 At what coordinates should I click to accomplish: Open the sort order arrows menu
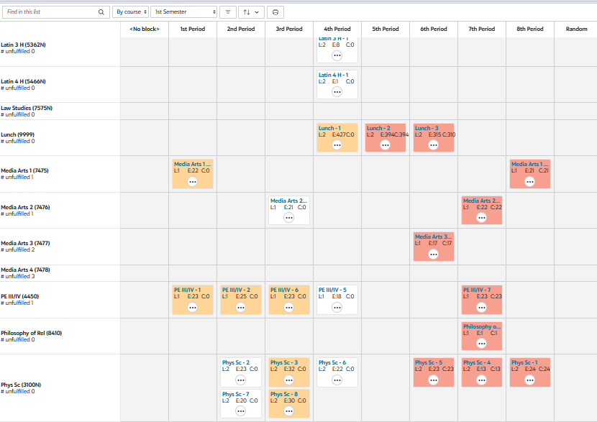[251, 12]
